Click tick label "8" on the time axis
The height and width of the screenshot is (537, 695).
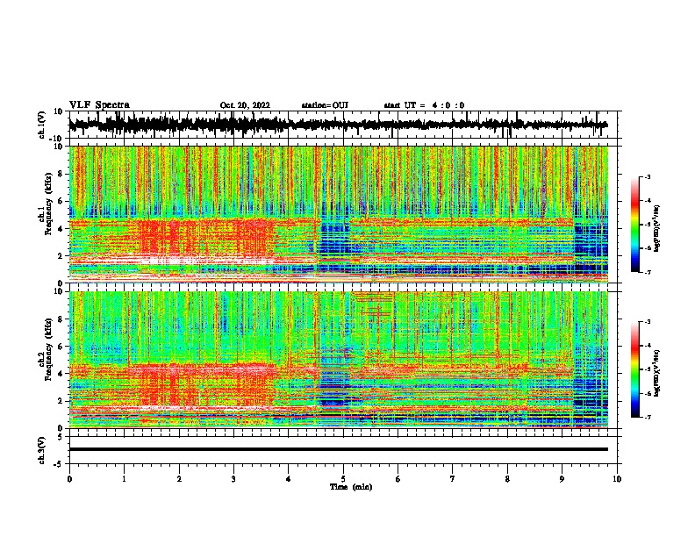click(507, 479)
